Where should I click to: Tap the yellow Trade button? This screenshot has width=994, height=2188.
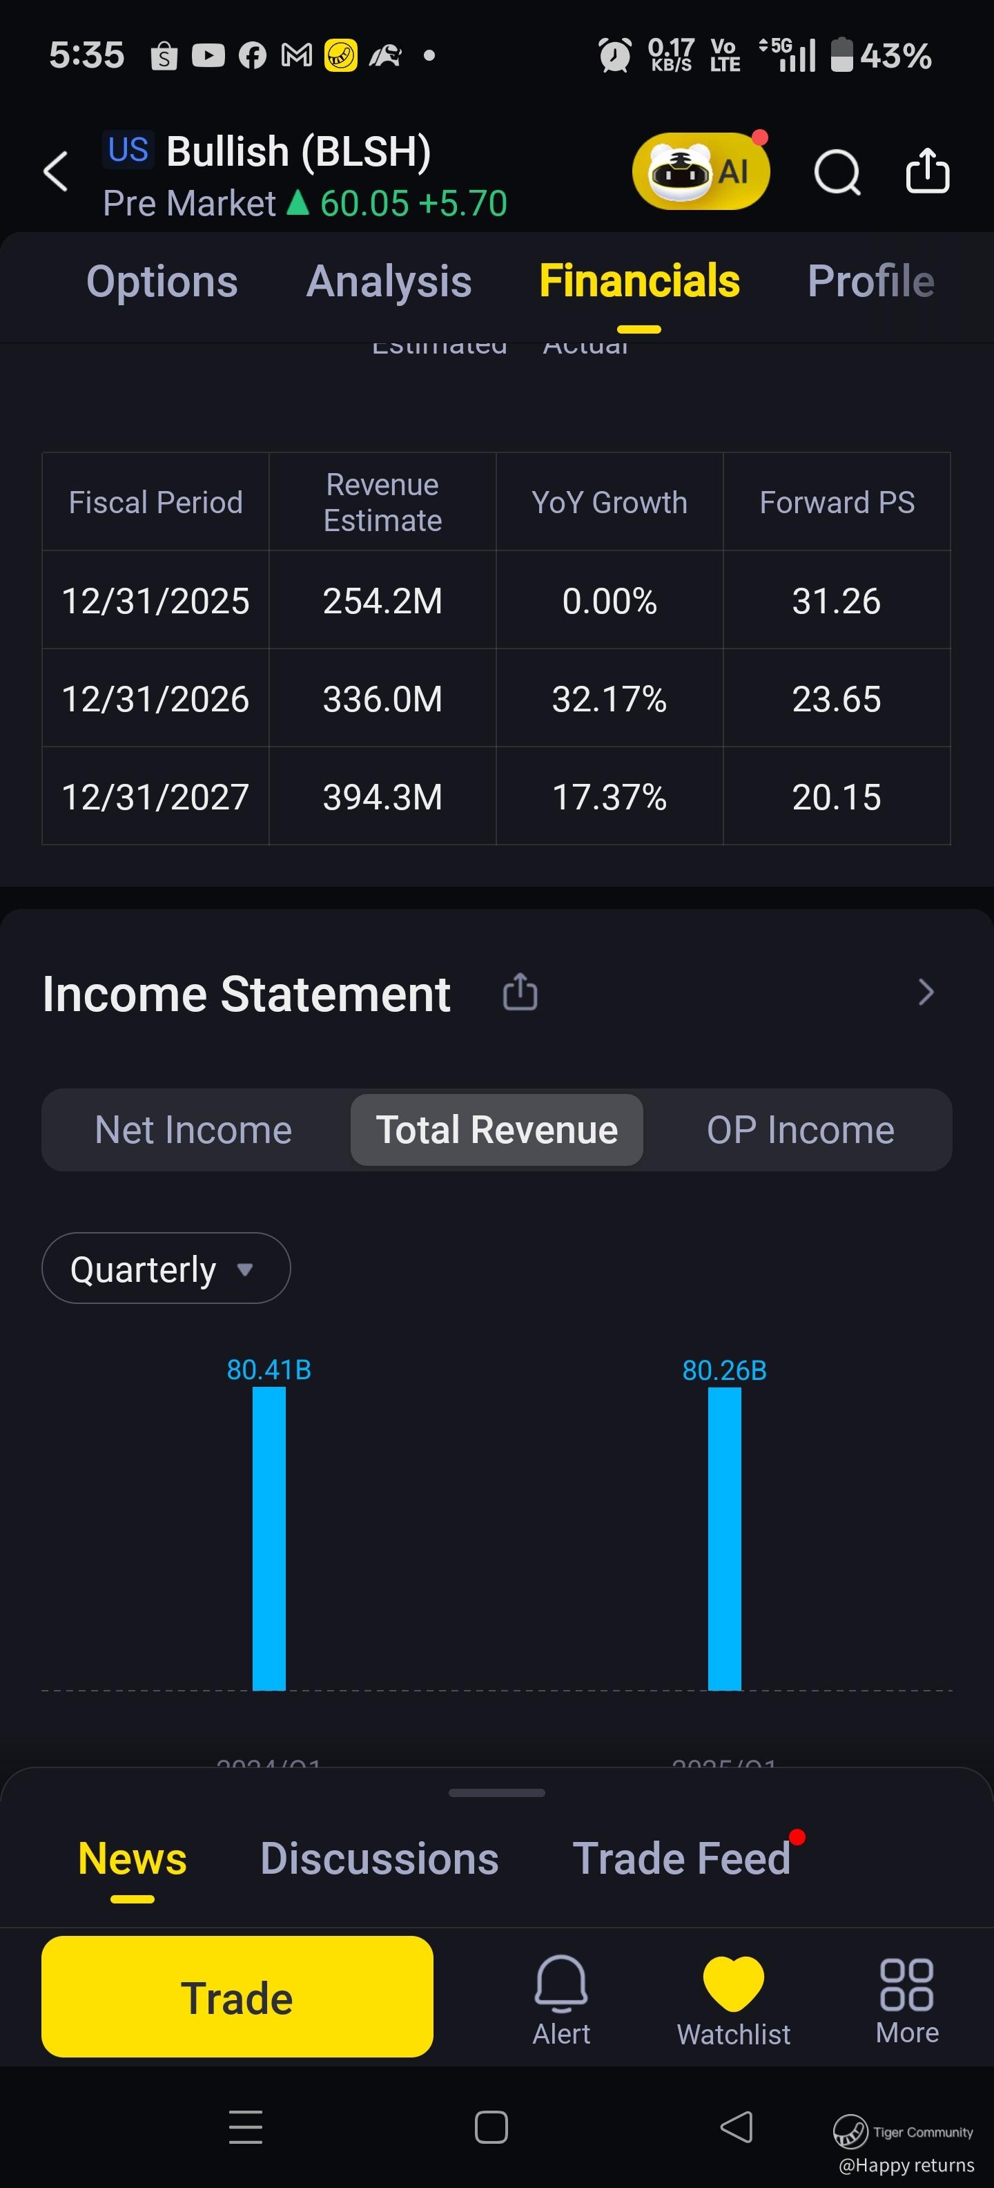(x=237, y=1997)
